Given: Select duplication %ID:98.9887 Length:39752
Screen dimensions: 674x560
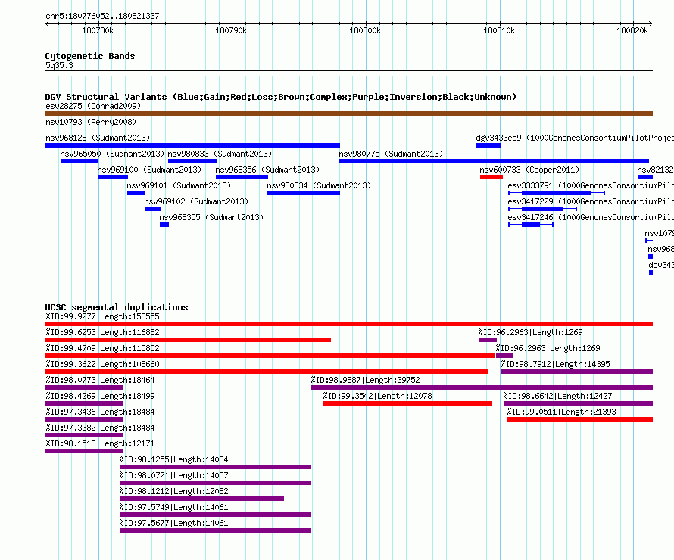Looking at the screenshot, I should coord(482,387).
